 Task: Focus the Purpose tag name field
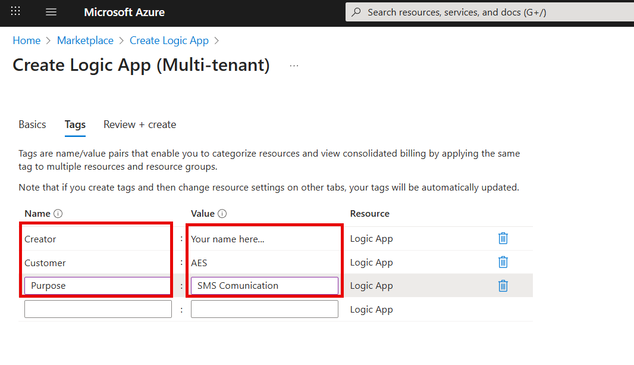tap(98, 286)
